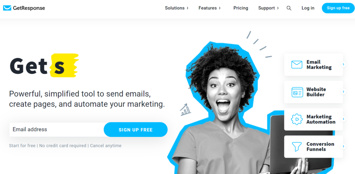Focus the Email address field
355x174 pixels.
(x=57, y=129)
